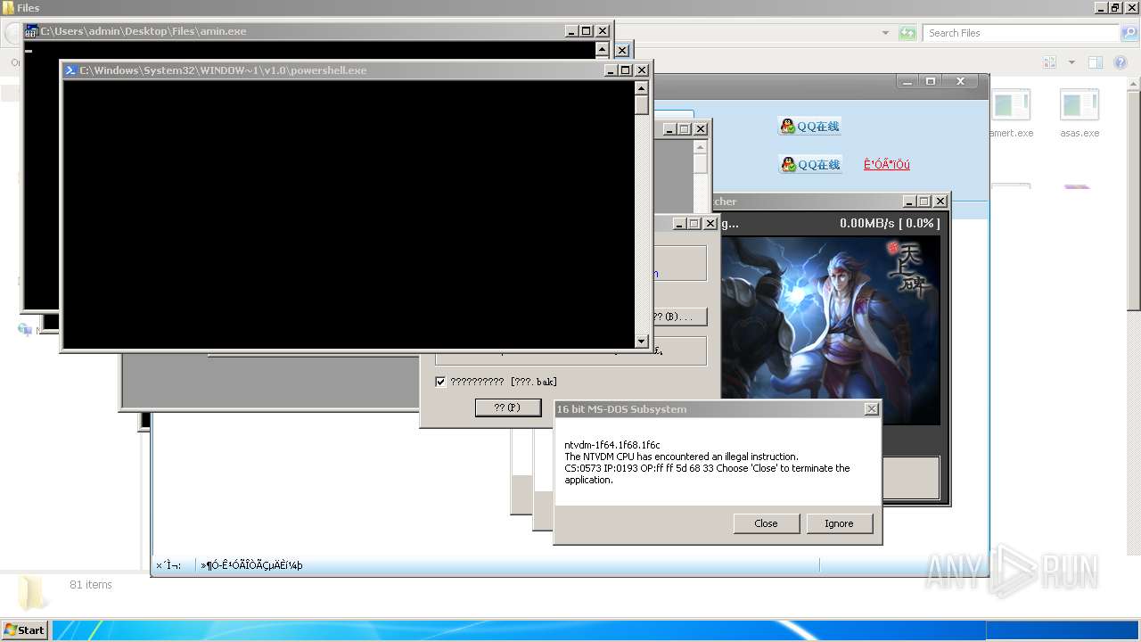Screen dimensions: 1141x642
Task: Expand the view options dropdown arrow
Action: pyautogui.click(x=1071, y=62)
